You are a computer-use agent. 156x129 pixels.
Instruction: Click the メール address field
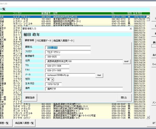tap(70, 75)
